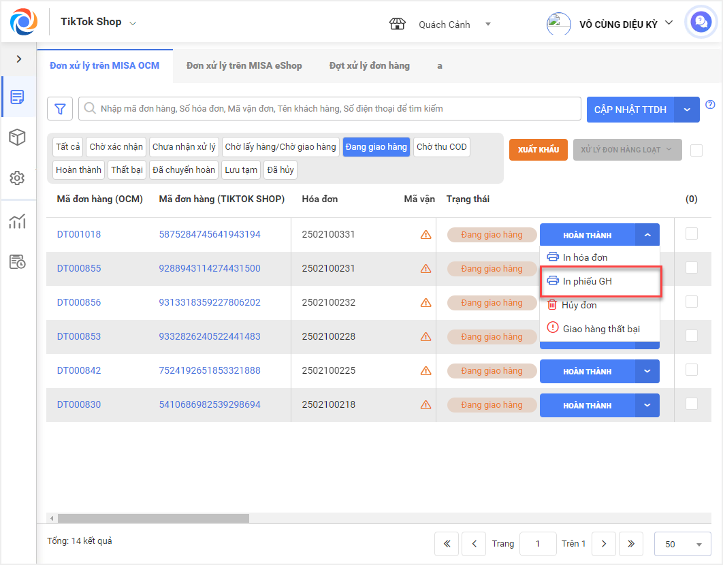
Task: Switch to Đơn xử lý trên MISA eShop tab
Action: [244, 66]
